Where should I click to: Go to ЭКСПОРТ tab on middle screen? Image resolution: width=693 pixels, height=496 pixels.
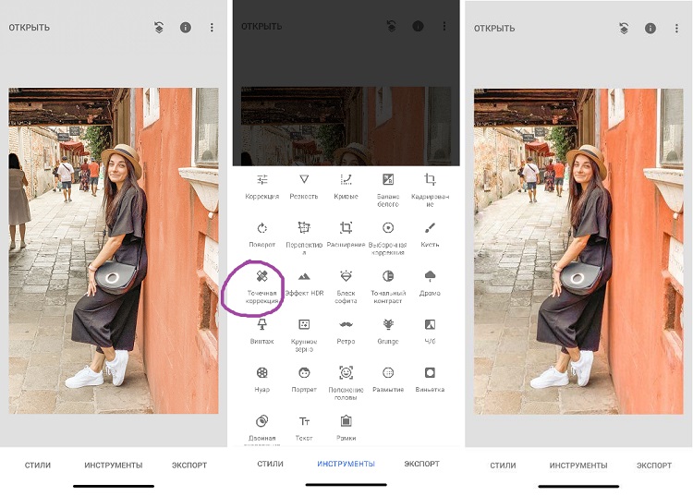point(421,464)
